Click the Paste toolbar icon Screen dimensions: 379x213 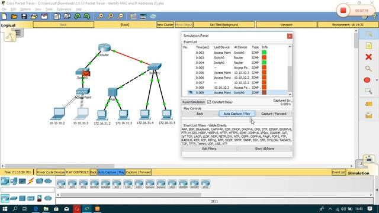coord(67,17)
